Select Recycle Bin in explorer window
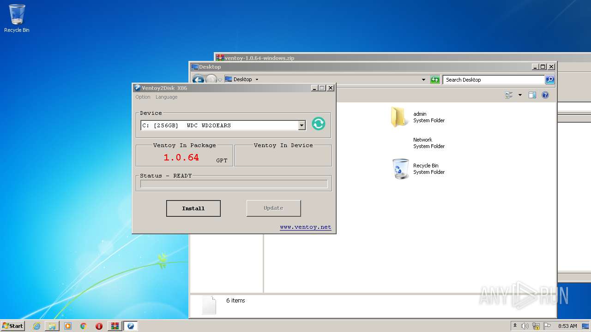The image size is (591, 332). click(x=400, y=169)
